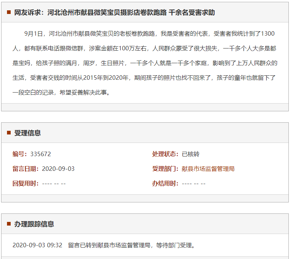
Task: Select the 留言日期 value 2020-09-03
Action: (58, 169)
